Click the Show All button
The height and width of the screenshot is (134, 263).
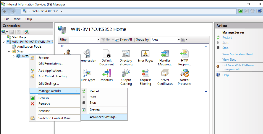tap(124, 40)
